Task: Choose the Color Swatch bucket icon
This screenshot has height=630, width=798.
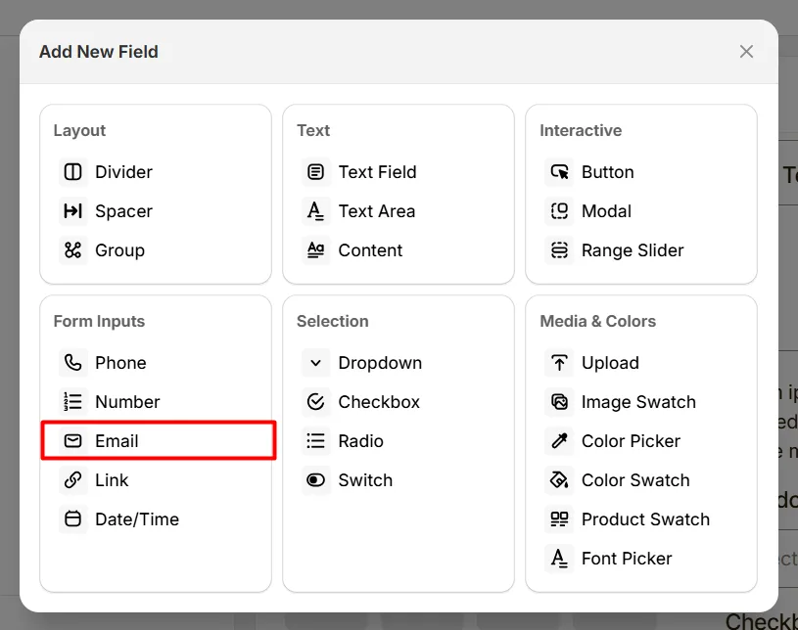Action: (x=559, y=480)
